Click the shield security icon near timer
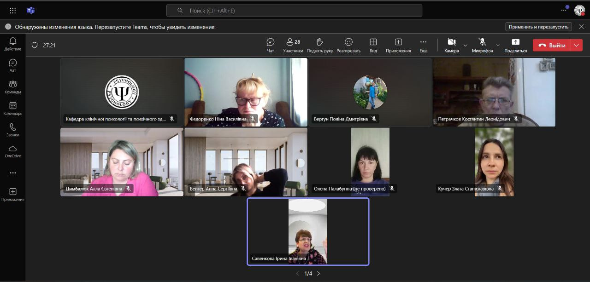Screen dimensions: 590x282 pyautogui.click(x=35, y=45)
